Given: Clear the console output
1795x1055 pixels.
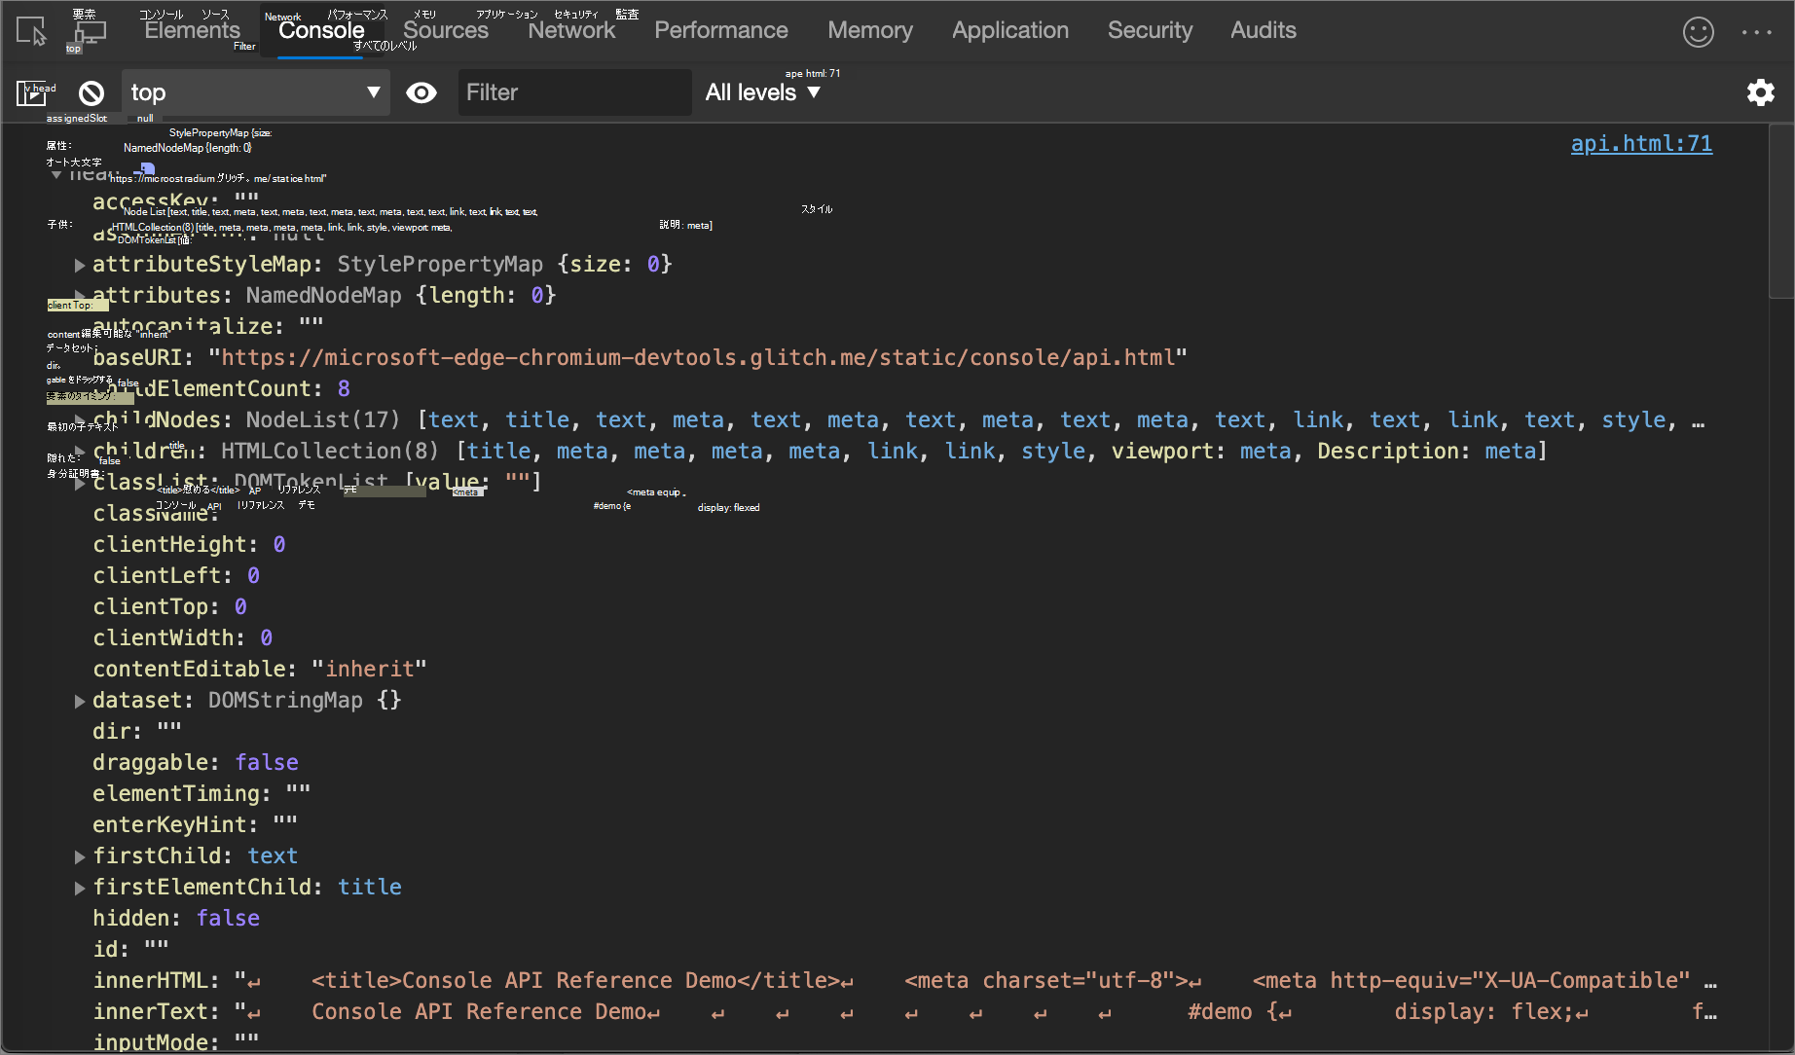Looking at the screenshot, I should click(x=90, y=92).
